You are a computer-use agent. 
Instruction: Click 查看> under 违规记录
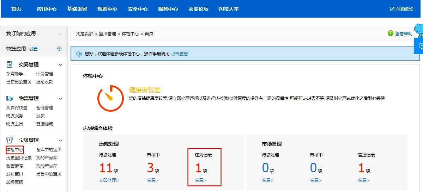[x=200, y=180]
